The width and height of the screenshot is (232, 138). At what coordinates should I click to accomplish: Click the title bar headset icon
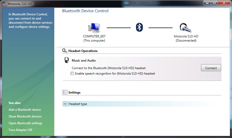point(4,4)
